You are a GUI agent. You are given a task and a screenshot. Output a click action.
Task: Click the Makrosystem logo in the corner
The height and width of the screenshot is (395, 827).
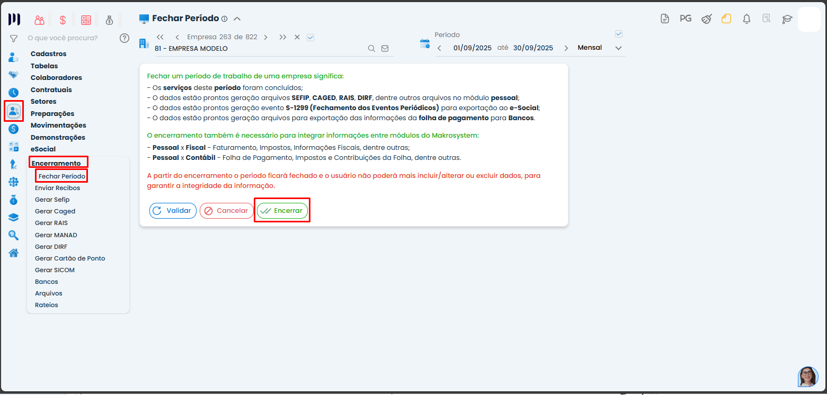point(14,20)
